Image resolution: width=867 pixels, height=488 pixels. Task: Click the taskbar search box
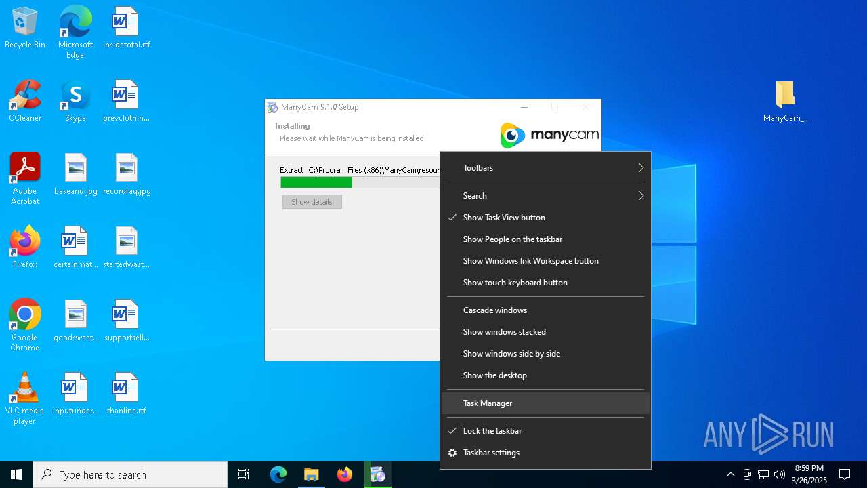tap(130, 474)
